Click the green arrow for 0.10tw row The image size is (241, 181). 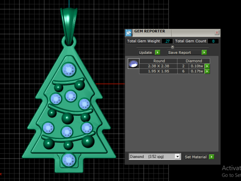pos(207,66)
